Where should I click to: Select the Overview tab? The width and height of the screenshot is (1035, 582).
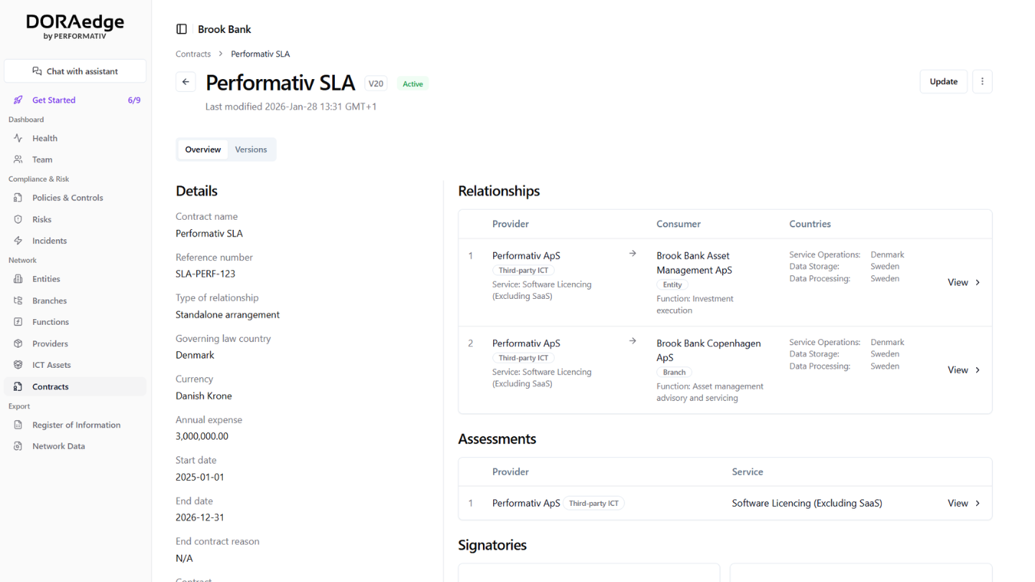202,149
